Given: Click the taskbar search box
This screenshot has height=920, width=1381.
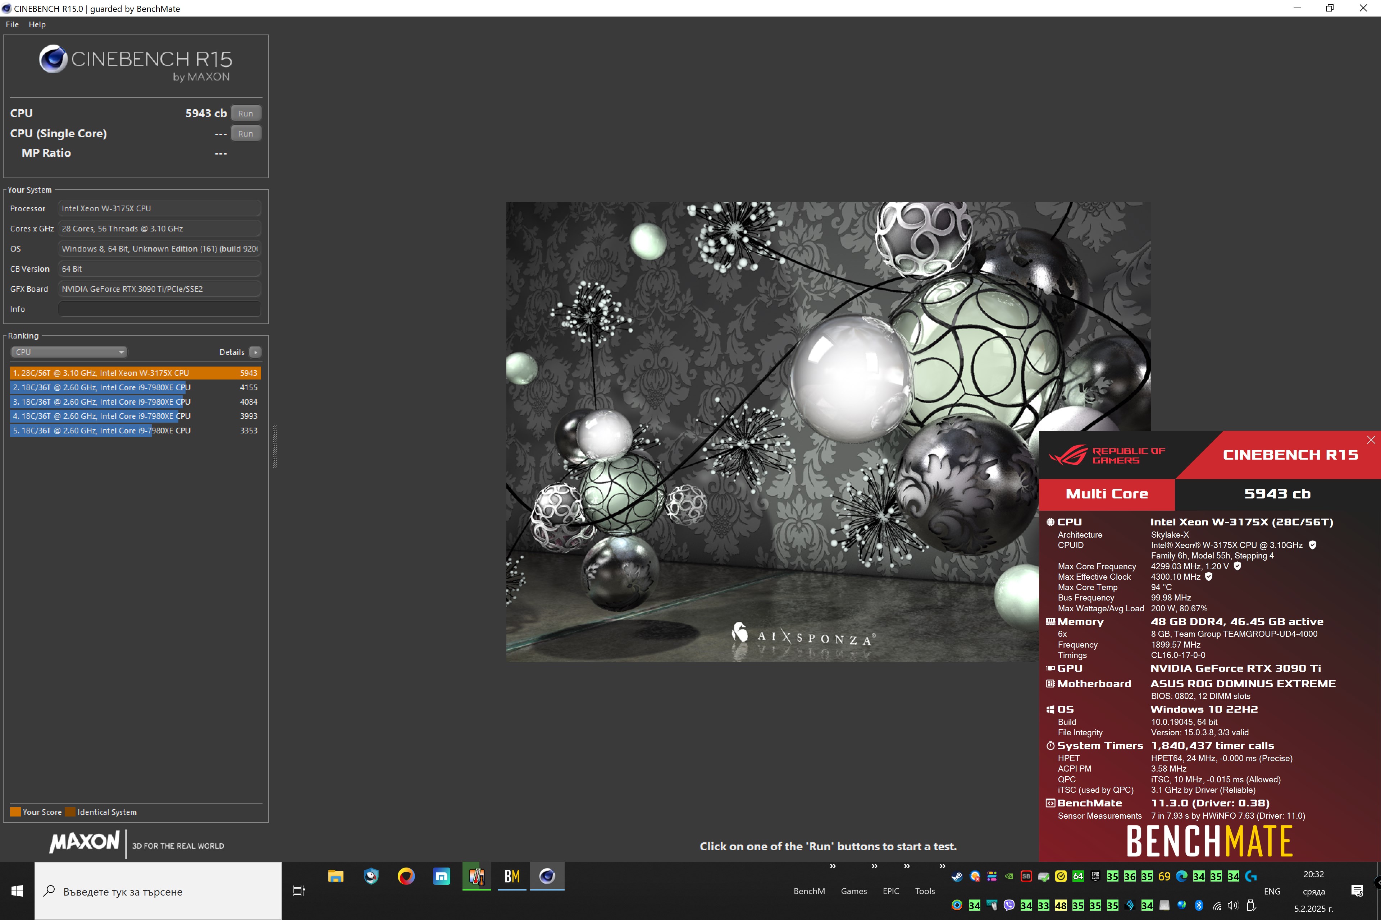Looking at the screenshot, I should coord(158,891).
